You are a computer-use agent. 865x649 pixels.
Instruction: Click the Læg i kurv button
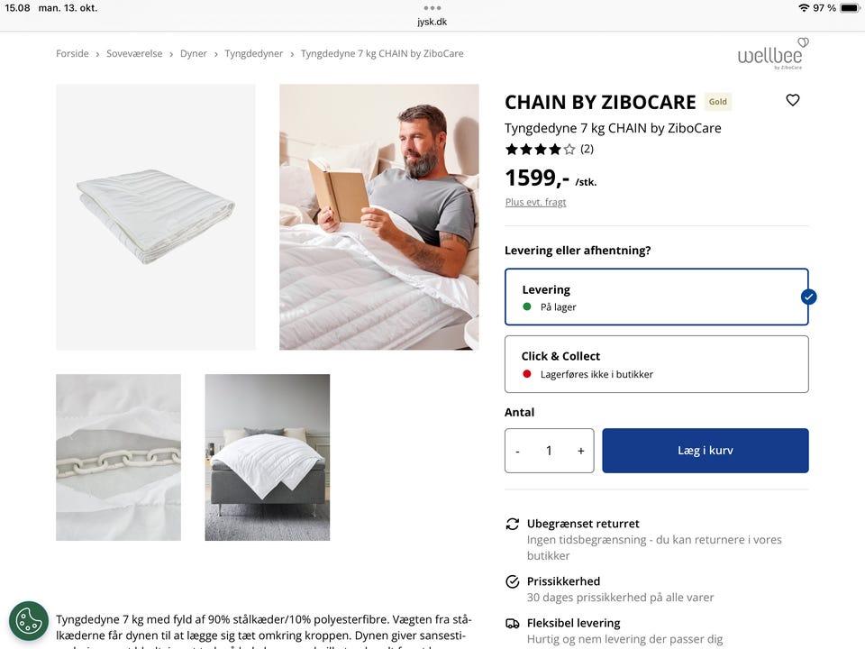point(706,451)
